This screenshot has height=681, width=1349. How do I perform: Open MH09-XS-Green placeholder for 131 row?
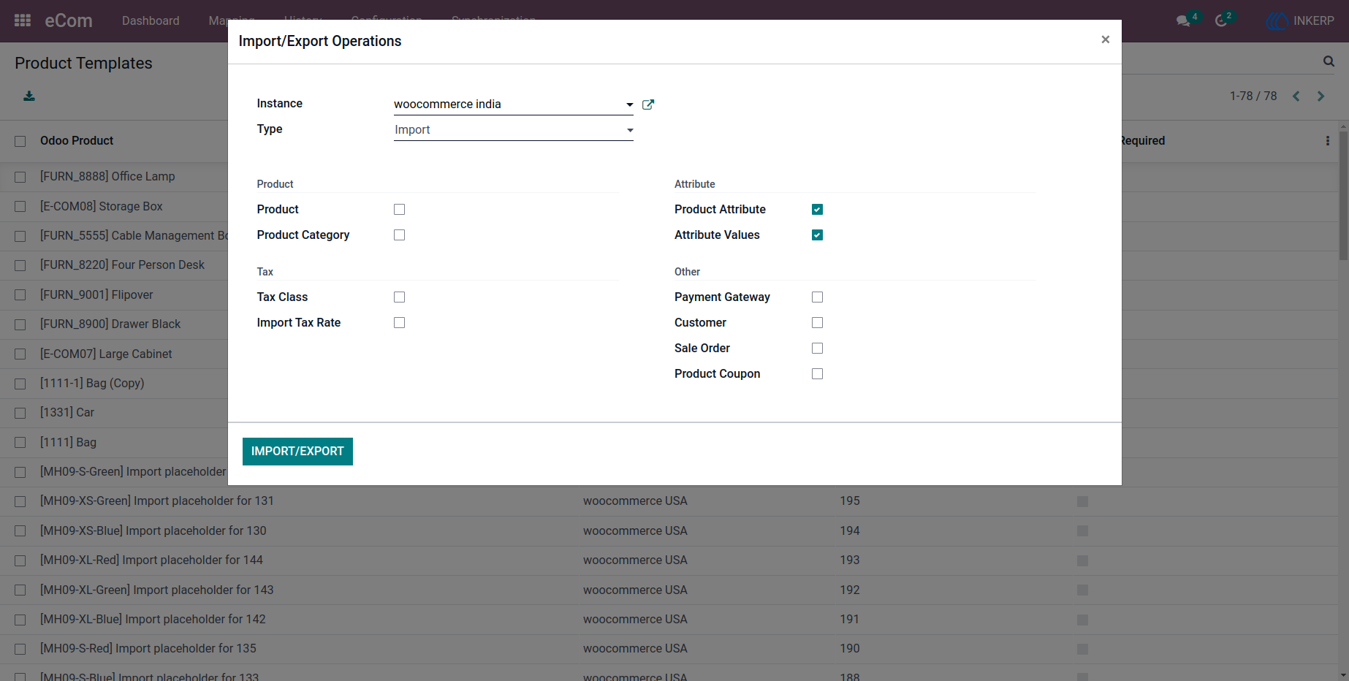(156, 501)
